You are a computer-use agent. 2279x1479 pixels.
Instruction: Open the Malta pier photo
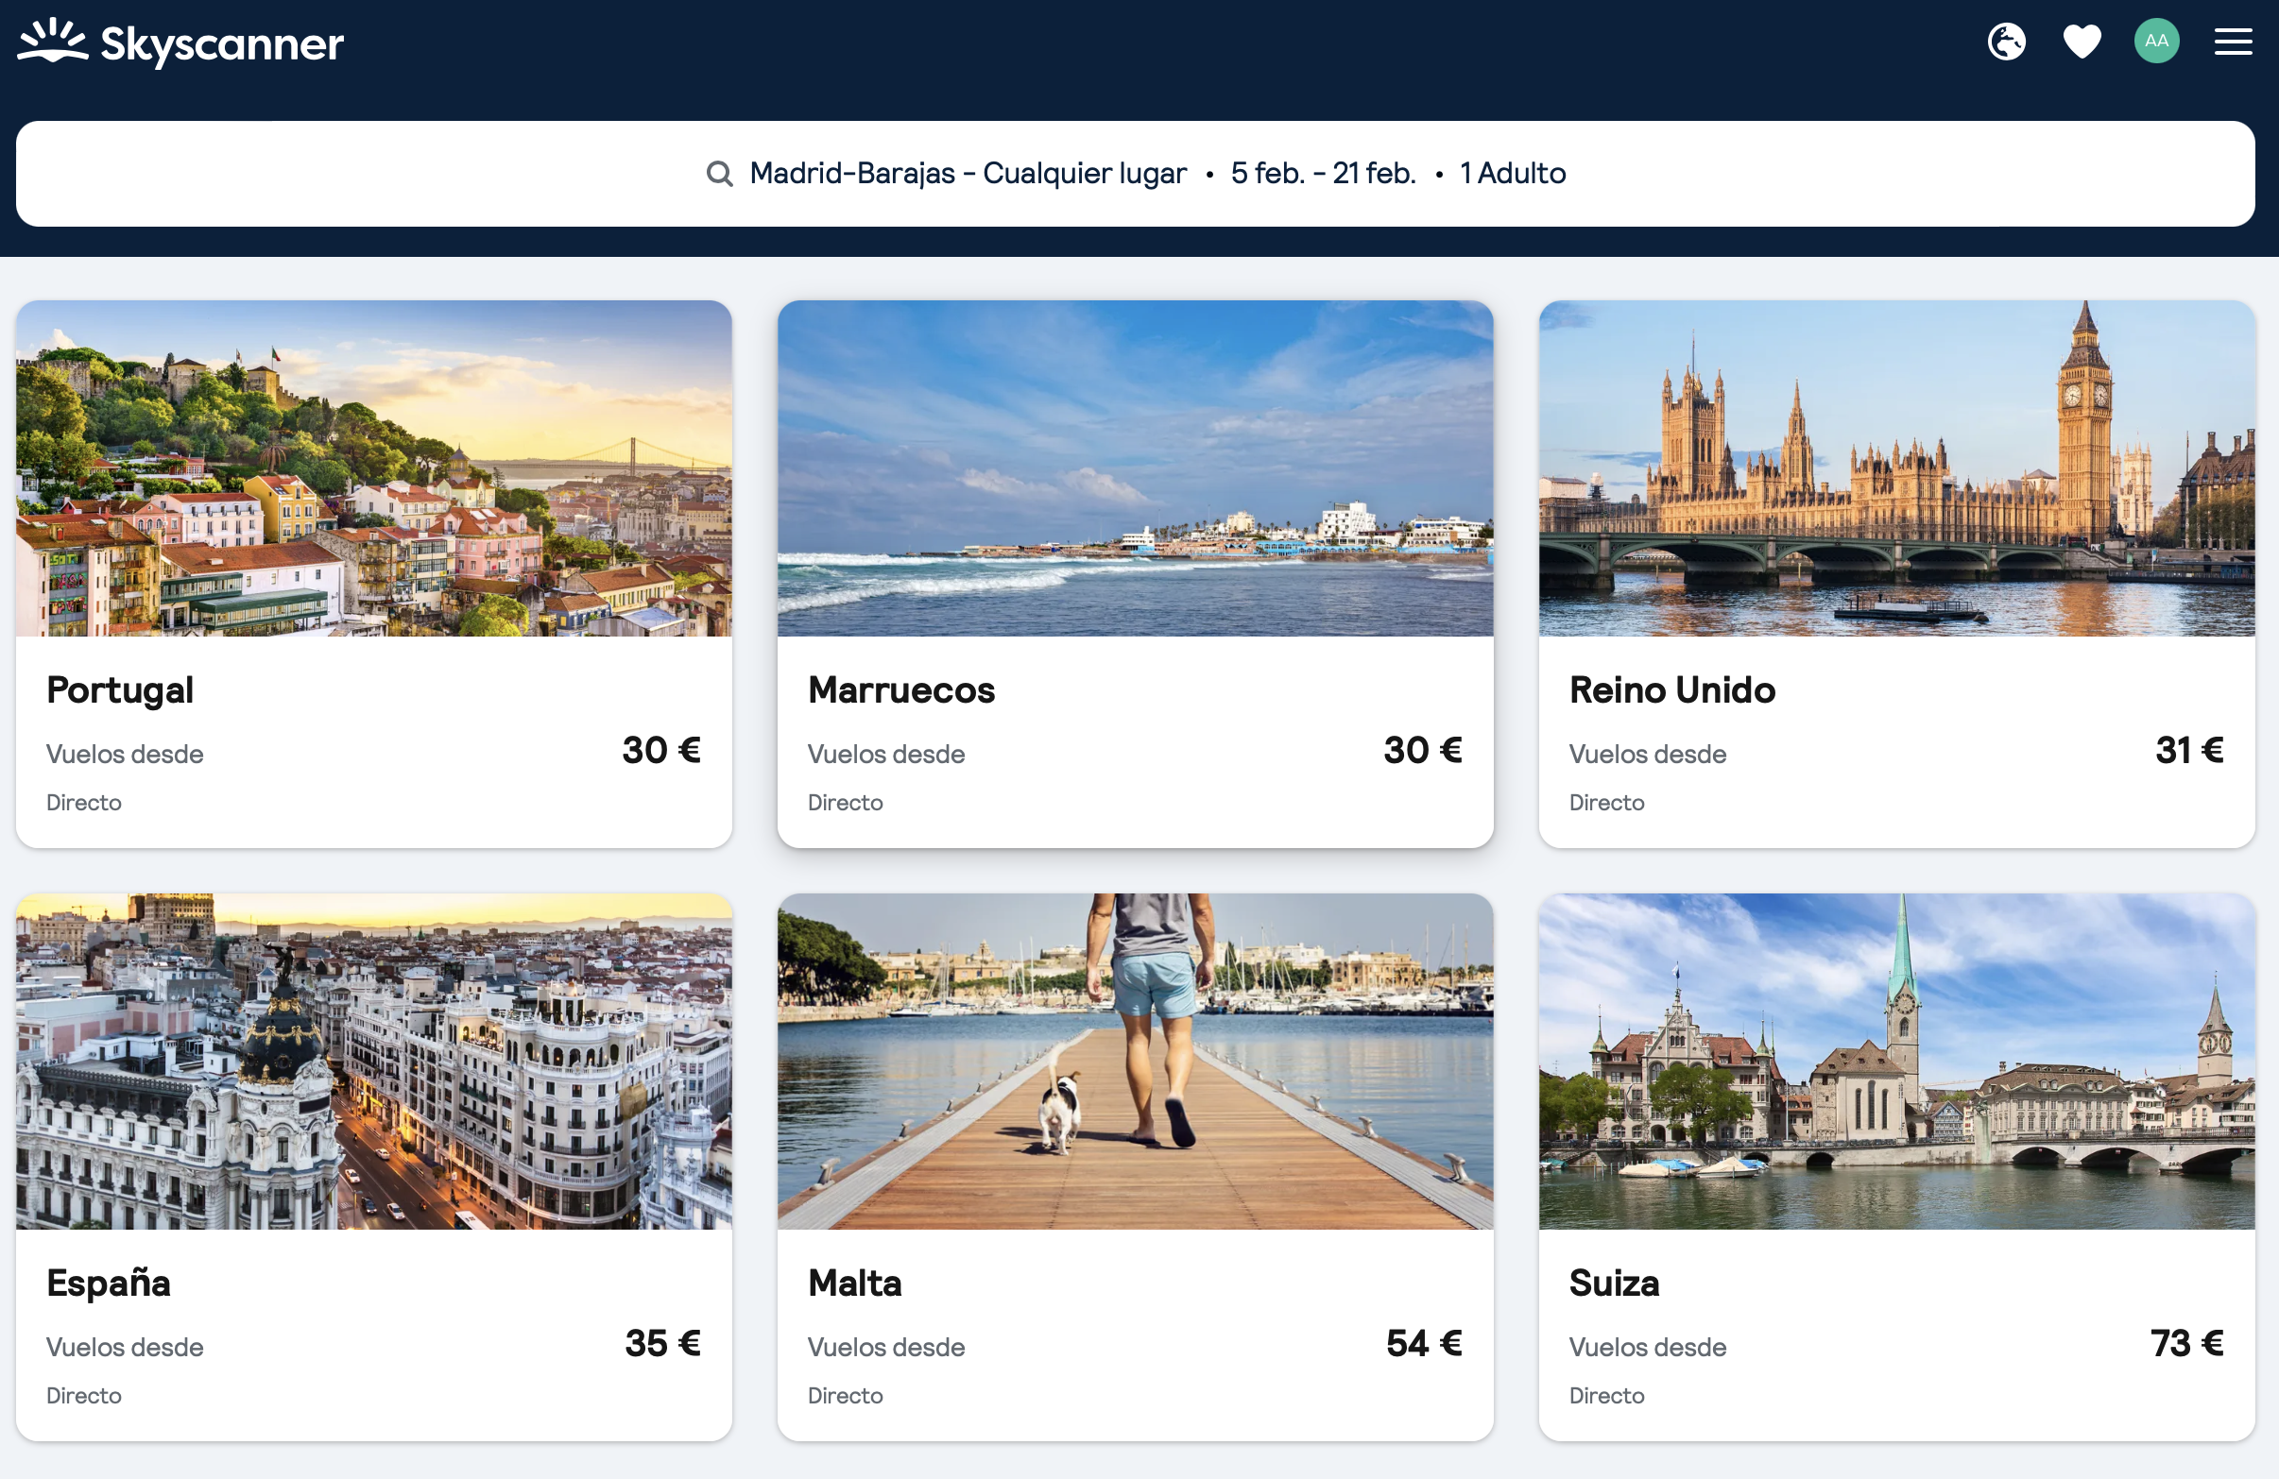tap(1135, 1061)
